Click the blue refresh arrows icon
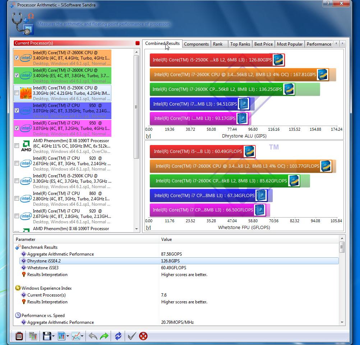Screen dimensions: 360x345 pyautogui.click(x=118, y=336)
